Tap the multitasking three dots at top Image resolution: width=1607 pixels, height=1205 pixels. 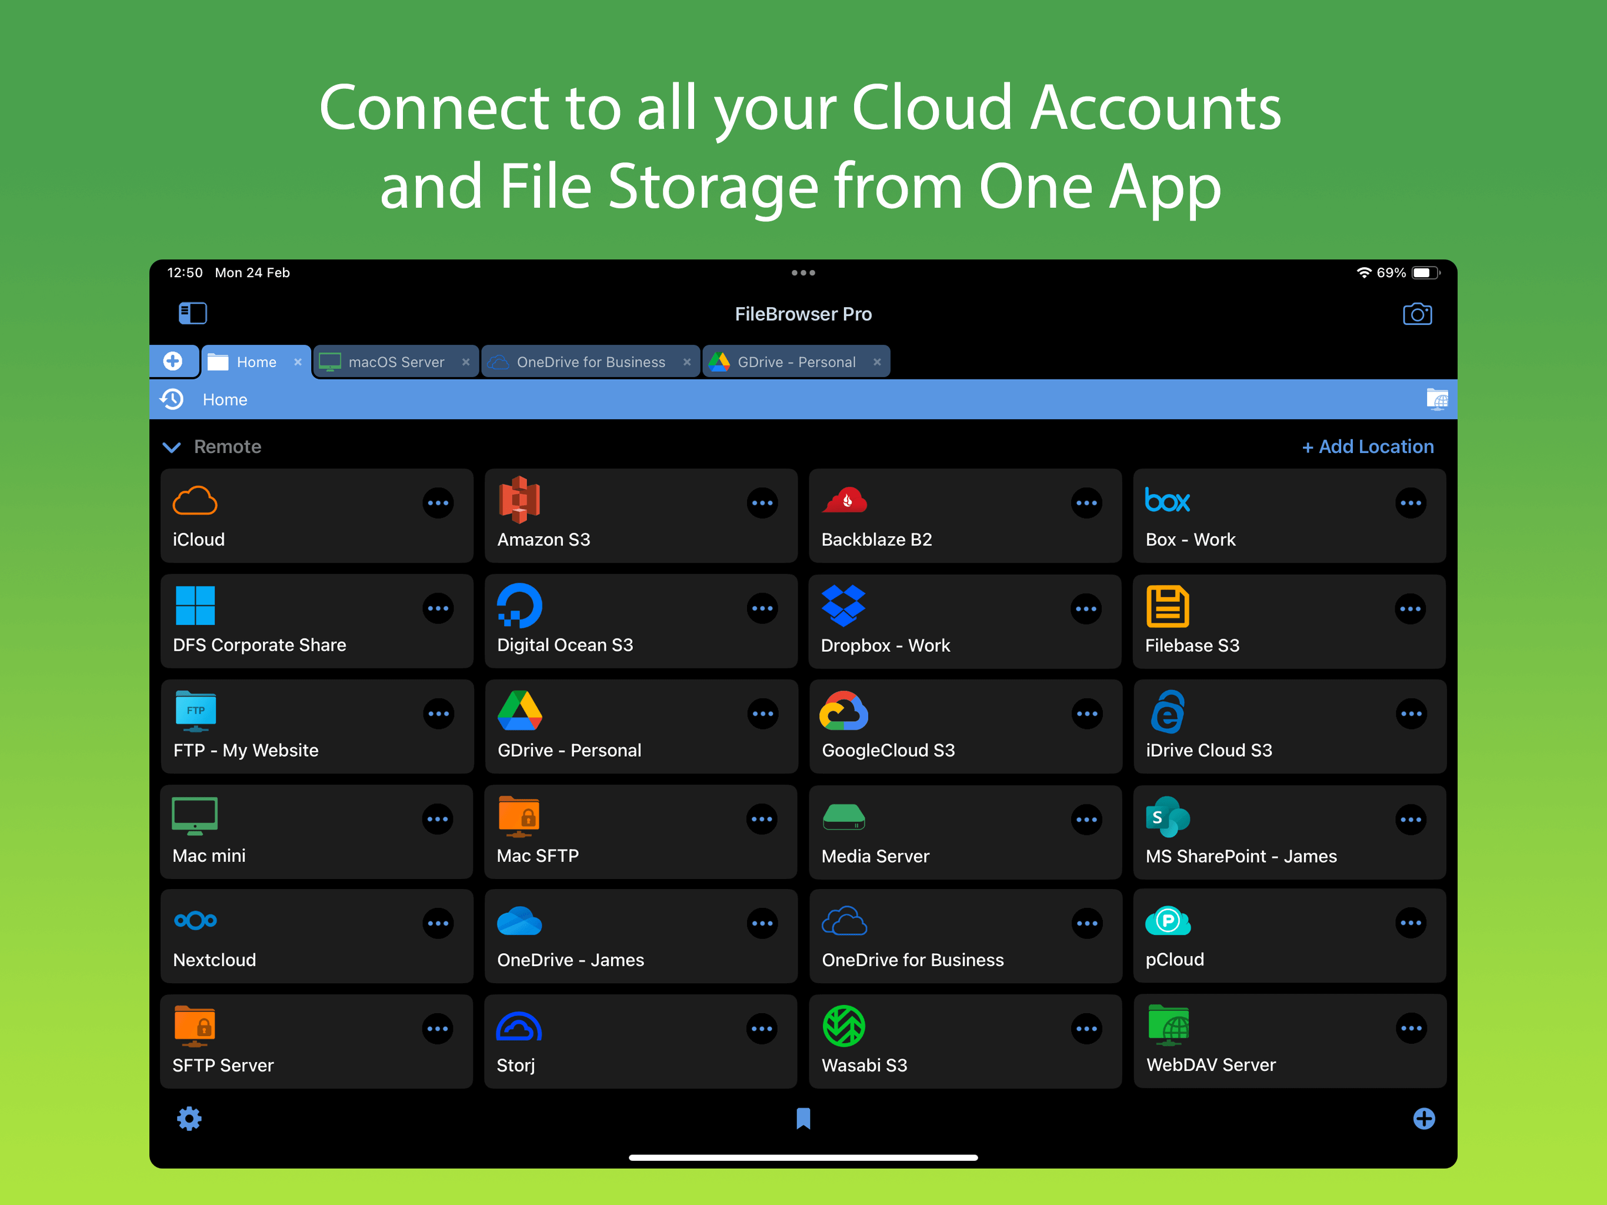click(x=803, y=272)
